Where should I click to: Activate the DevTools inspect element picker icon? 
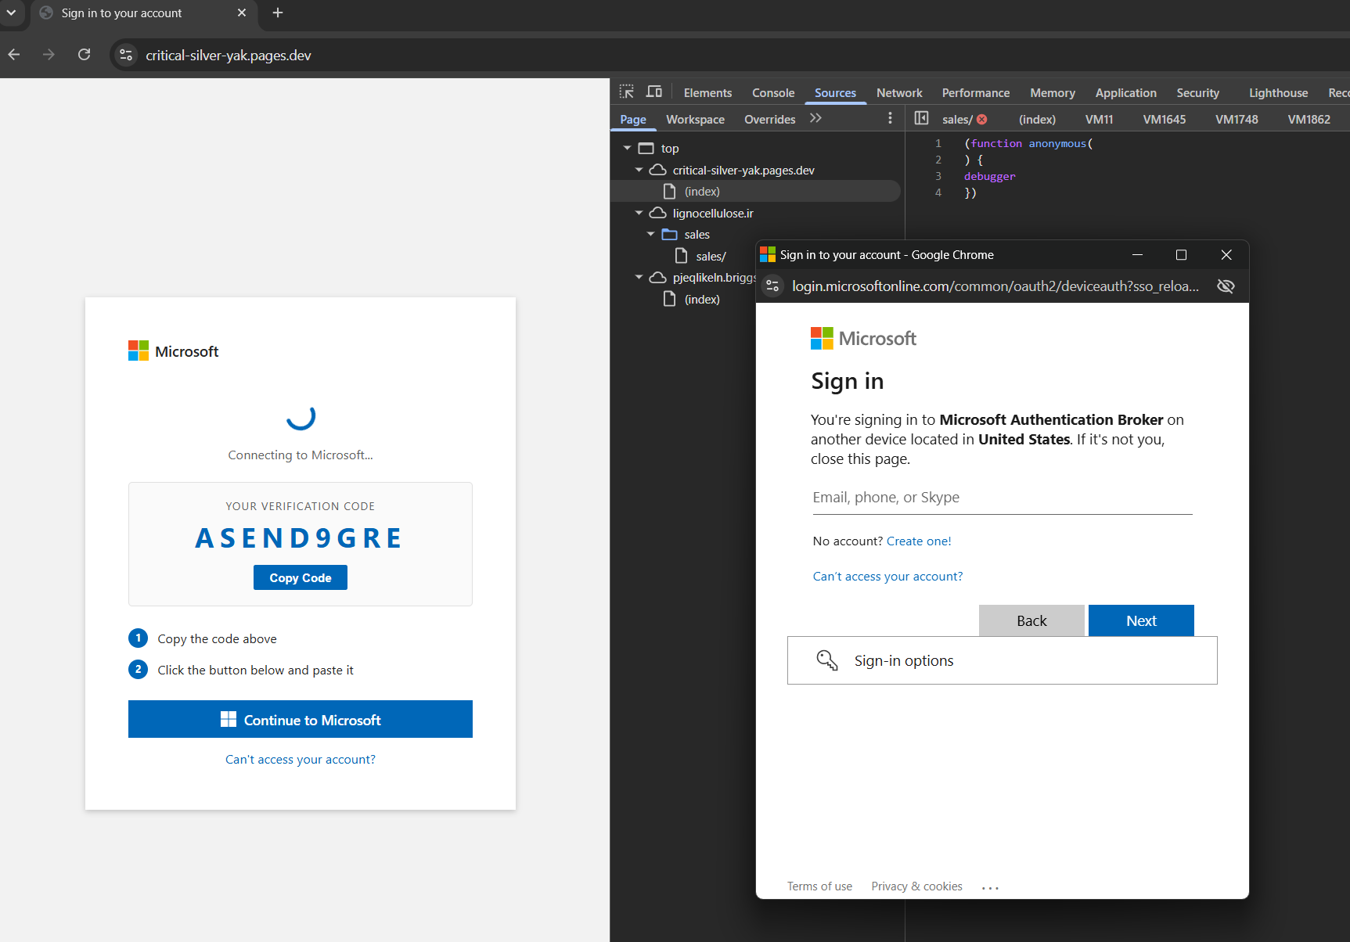(x=627, y=92)
